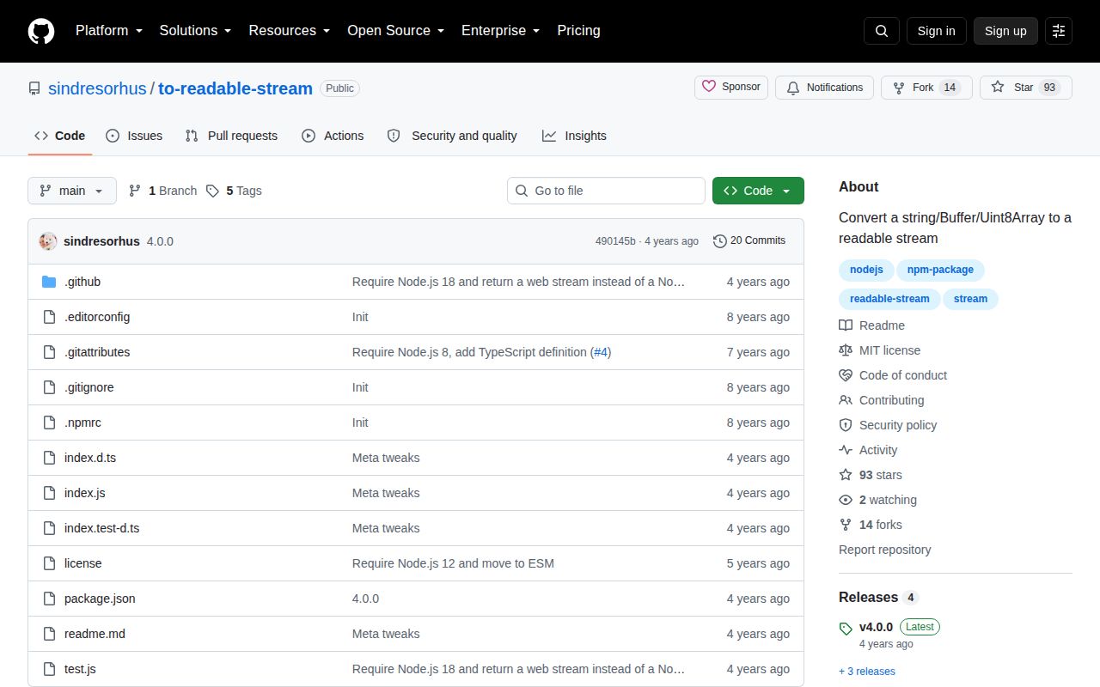Click the Sign in button
Image resolution: width=1100 pixels, height=687 pixels.
pos(937,31)
